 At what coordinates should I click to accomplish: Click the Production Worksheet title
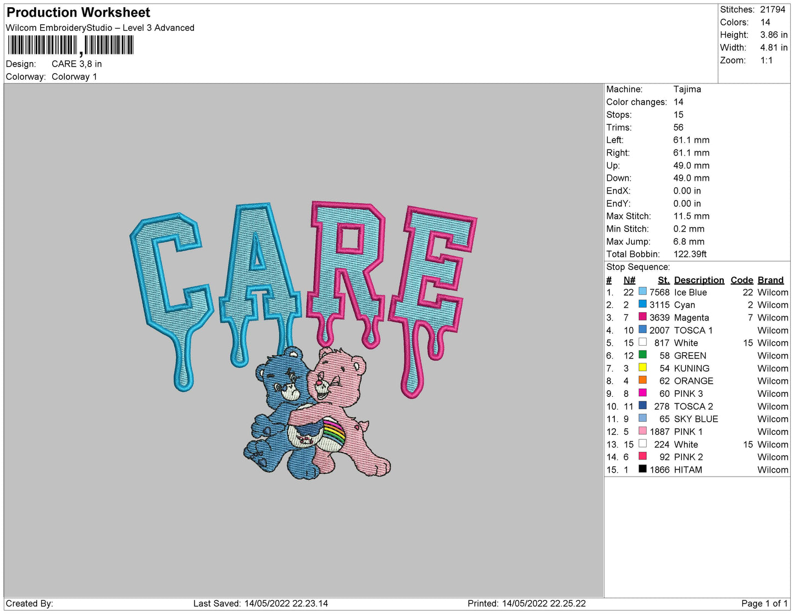78,12
